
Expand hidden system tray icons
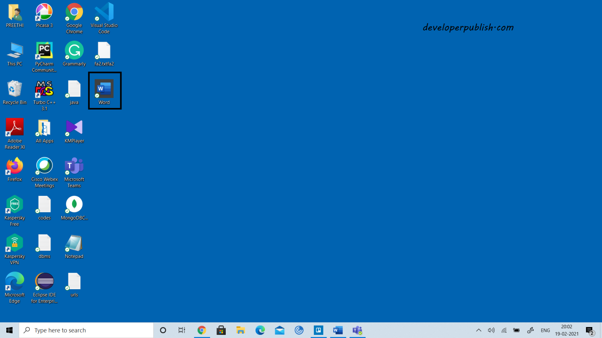(479, 330)
